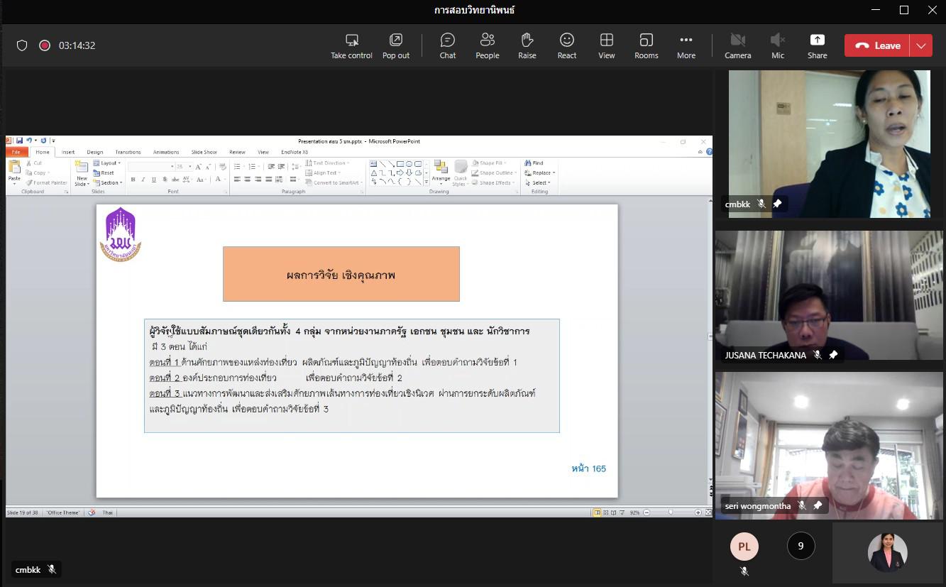Screen dimensions: 946x587
Task: Expand the Layout dropdown in Slides group
Action: (107, 163)
